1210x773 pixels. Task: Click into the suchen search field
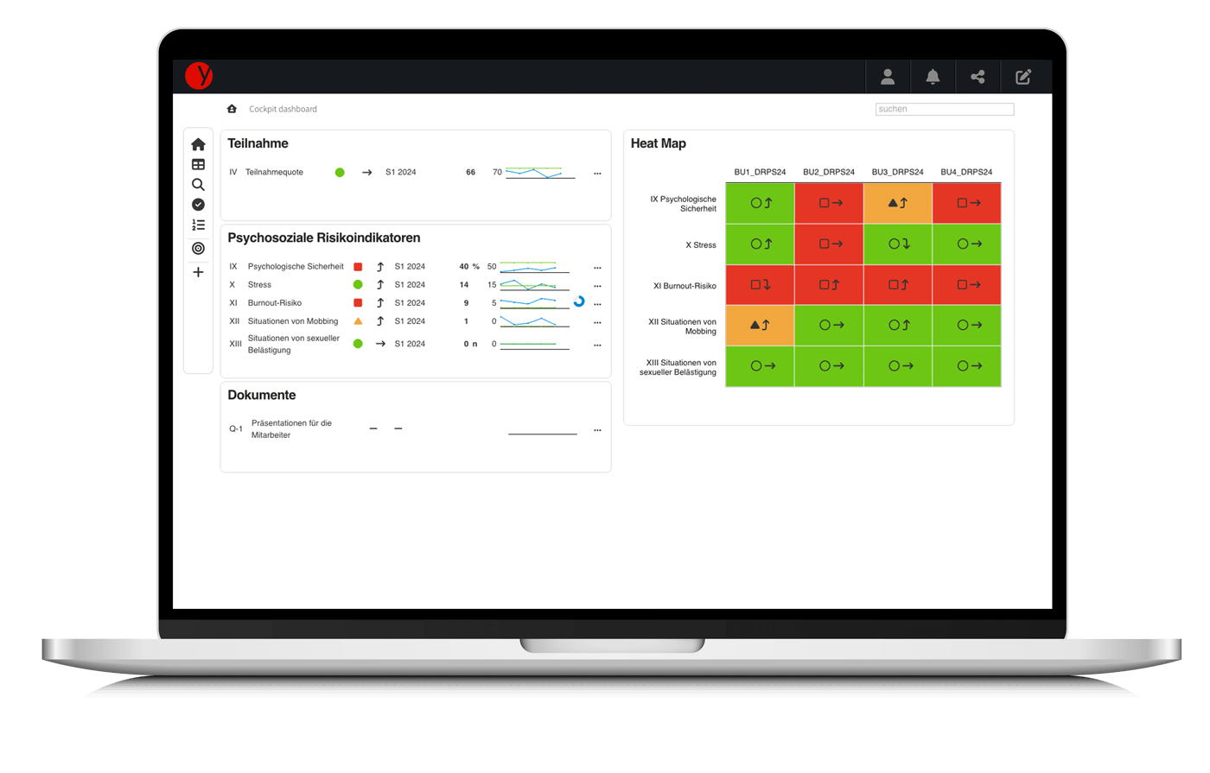[945, 109]
